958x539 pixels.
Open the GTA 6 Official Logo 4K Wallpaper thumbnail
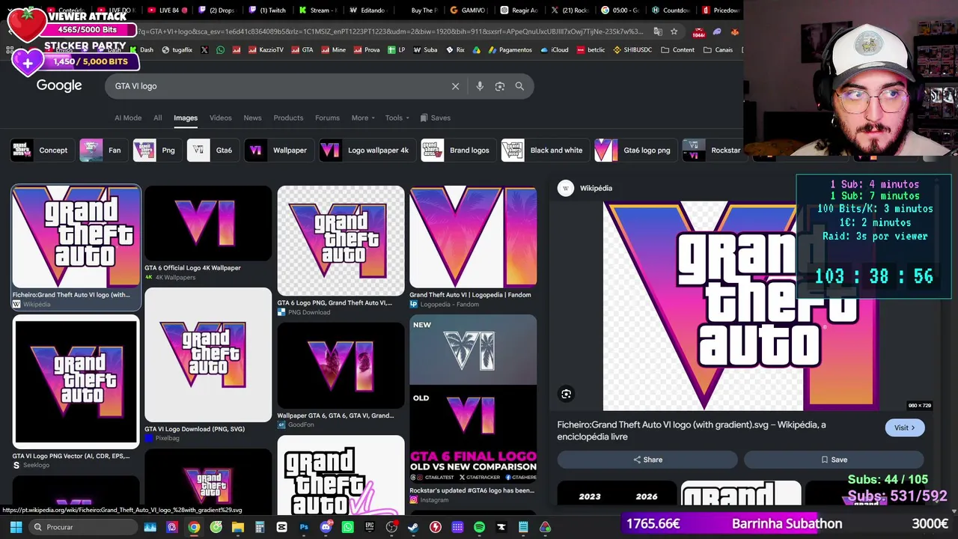click(x=208, y=224)
